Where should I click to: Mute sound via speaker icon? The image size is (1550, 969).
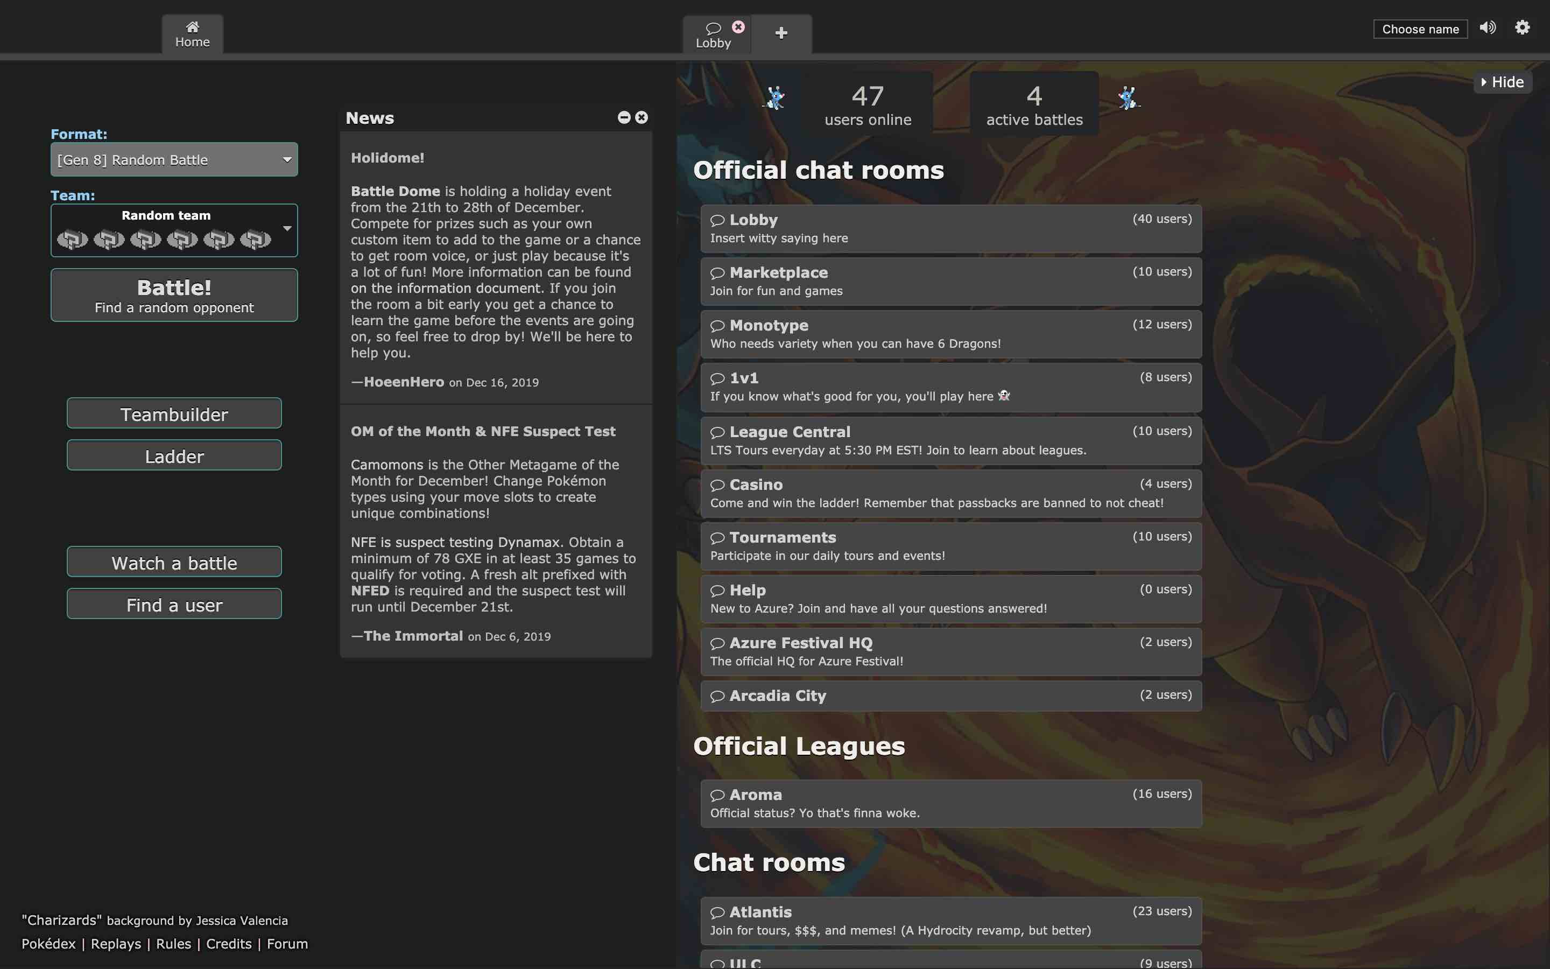pyautogui.click(x=1487, y=27)
